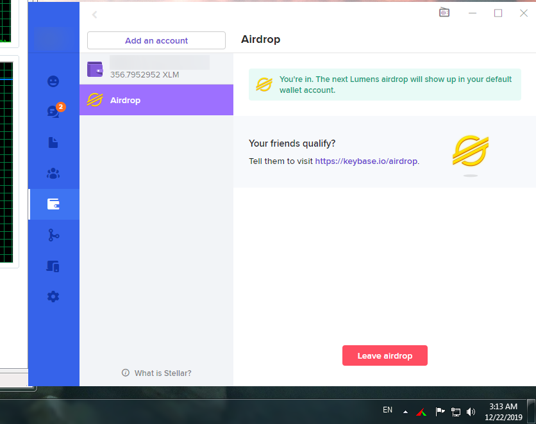Open the EN language indicator in taskbar
Screen dimensions: 536x424
click(387, 410)
